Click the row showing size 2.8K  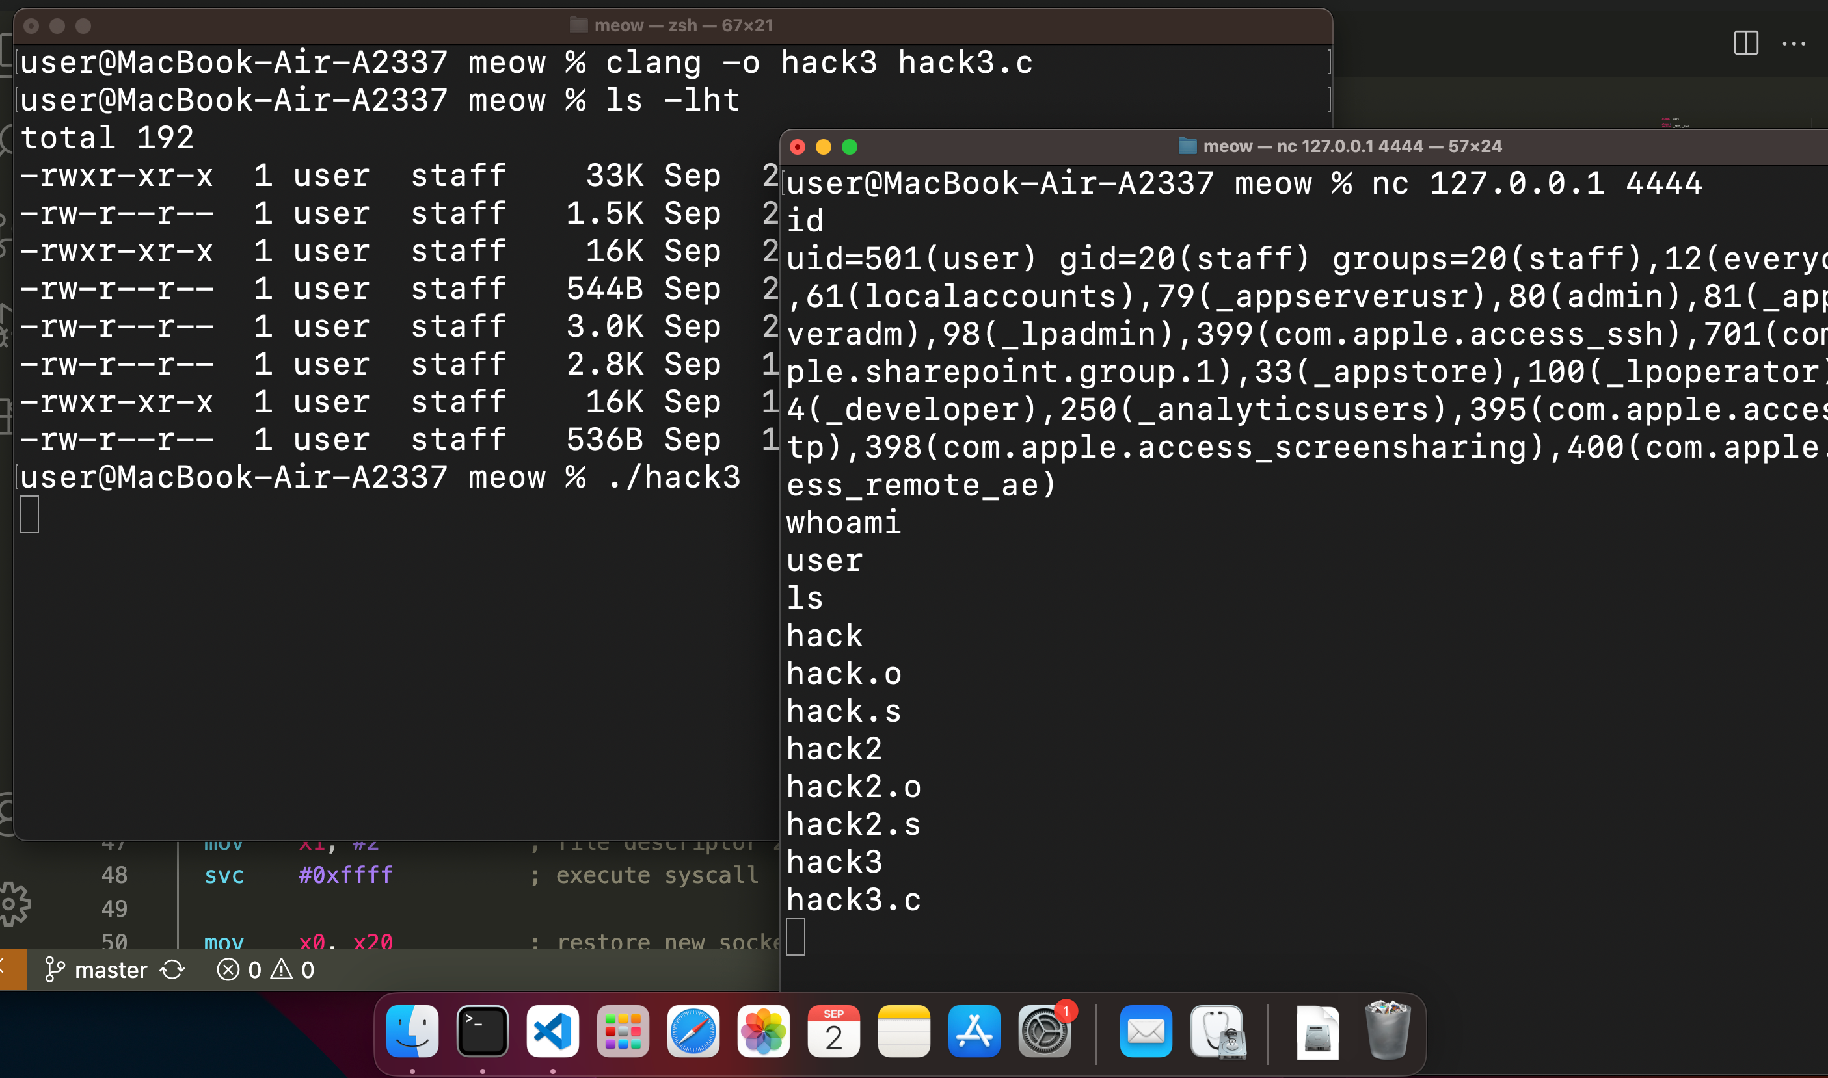398,364
